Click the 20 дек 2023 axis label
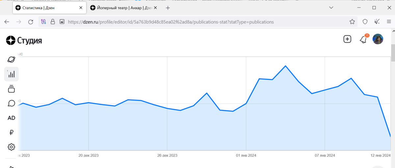 tap(89, 155)
